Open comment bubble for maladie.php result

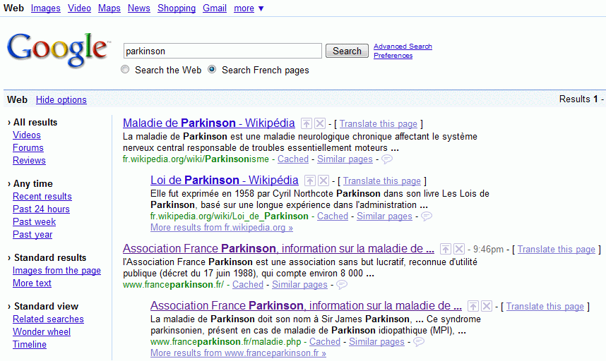tap(419, 342)
